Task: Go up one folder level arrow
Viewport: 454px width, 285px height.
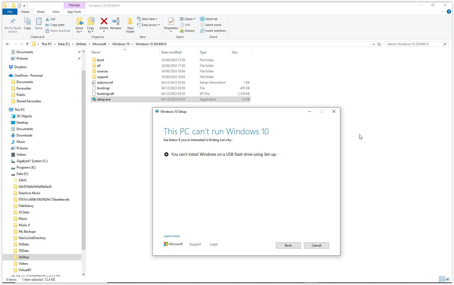Action: coord(27,44)
